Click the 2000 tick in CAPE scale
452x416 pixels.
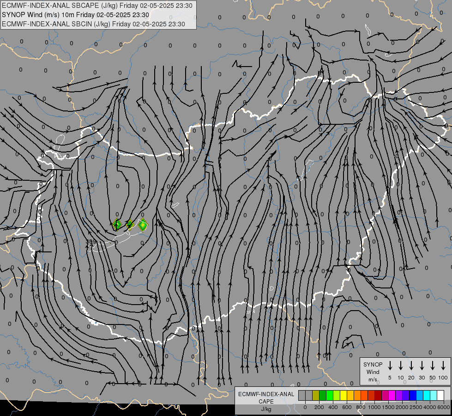click(402, 407)
